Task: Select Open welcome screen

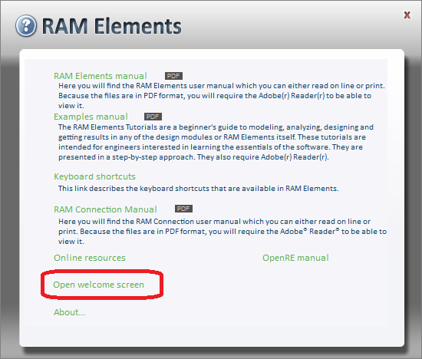Action: (x=98, y=285)
